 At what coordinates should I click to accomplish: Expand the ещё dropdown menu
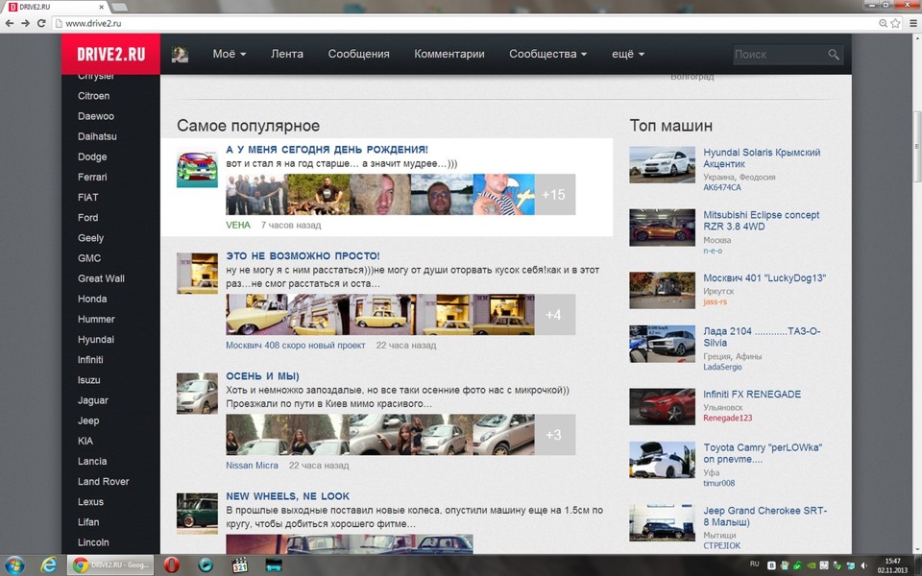(x=628, y=54)
